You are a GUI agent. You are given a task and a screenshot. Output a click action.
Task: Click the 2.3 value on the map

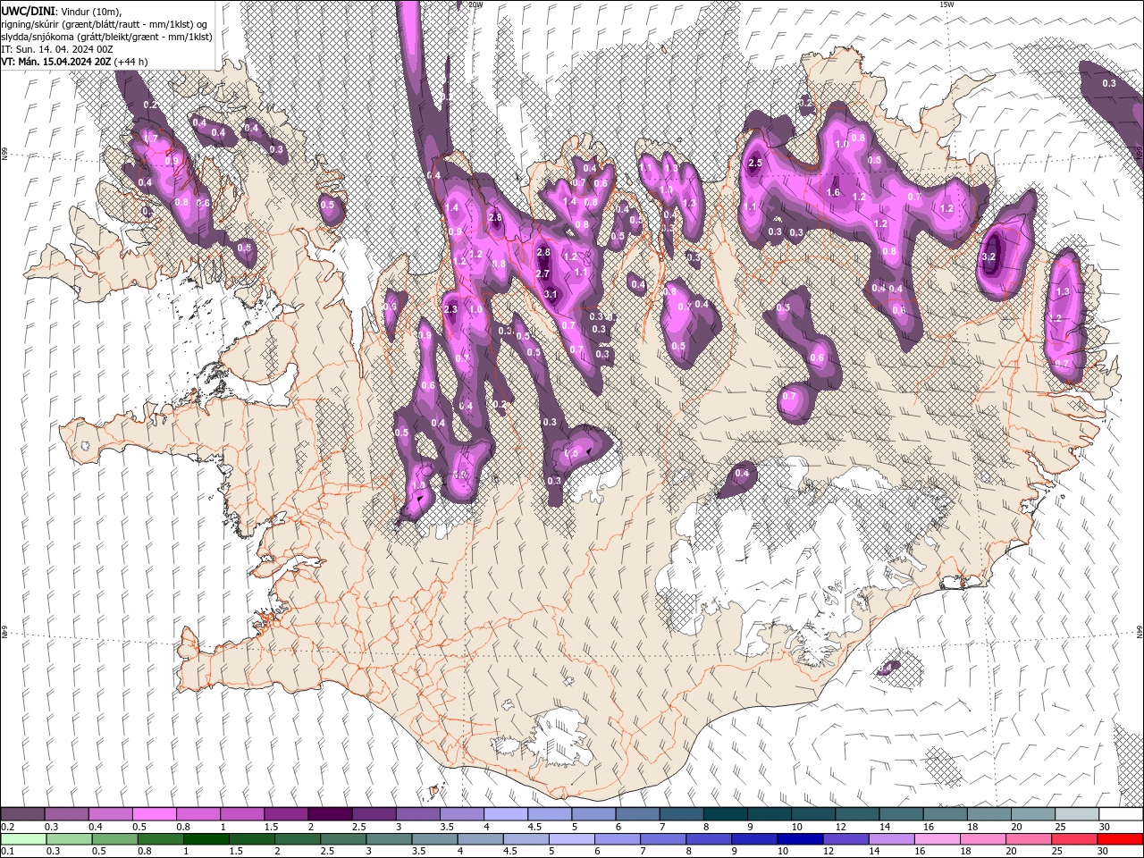coord(450,309)
